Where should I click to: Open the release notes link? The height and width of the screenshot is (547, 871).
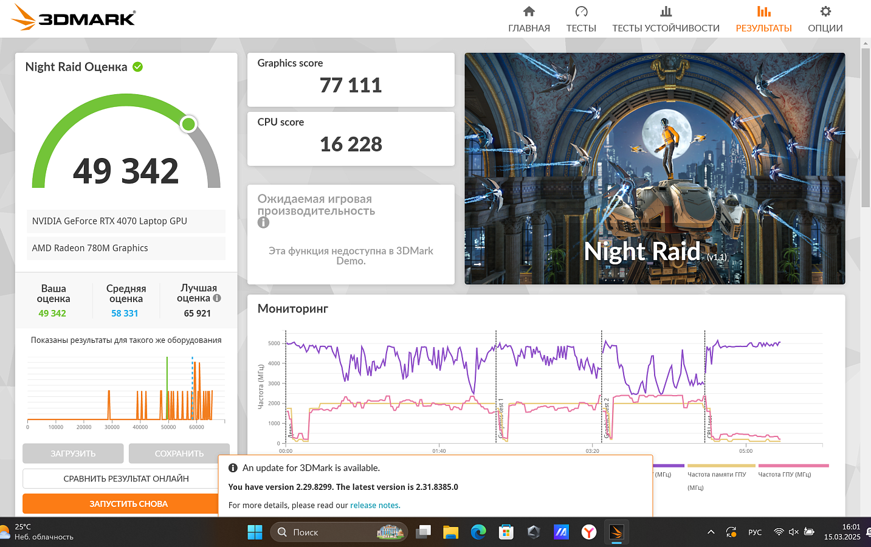pos(375,505)
